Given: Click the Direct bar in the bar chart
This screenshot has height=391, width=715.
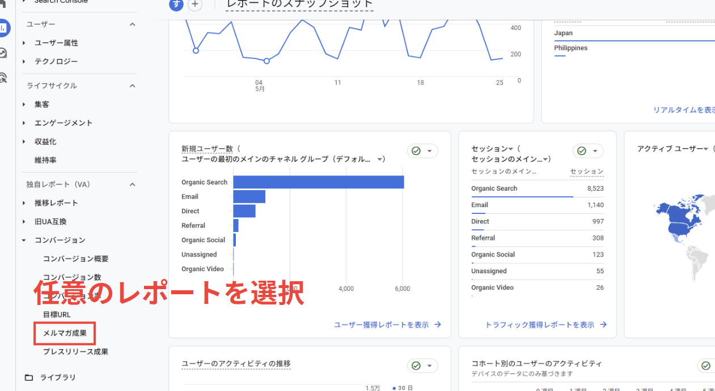Looking at the screenshot, I should (244, 211).
